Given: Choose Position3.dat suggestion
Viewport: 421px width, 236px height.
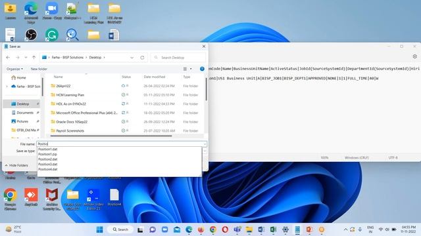Looking at the screenshot, I should tap(47, 165).
